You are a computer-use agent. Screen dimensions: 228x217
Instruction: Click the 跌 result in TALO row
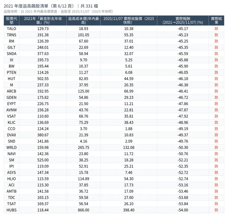click(x=216, y=29)
